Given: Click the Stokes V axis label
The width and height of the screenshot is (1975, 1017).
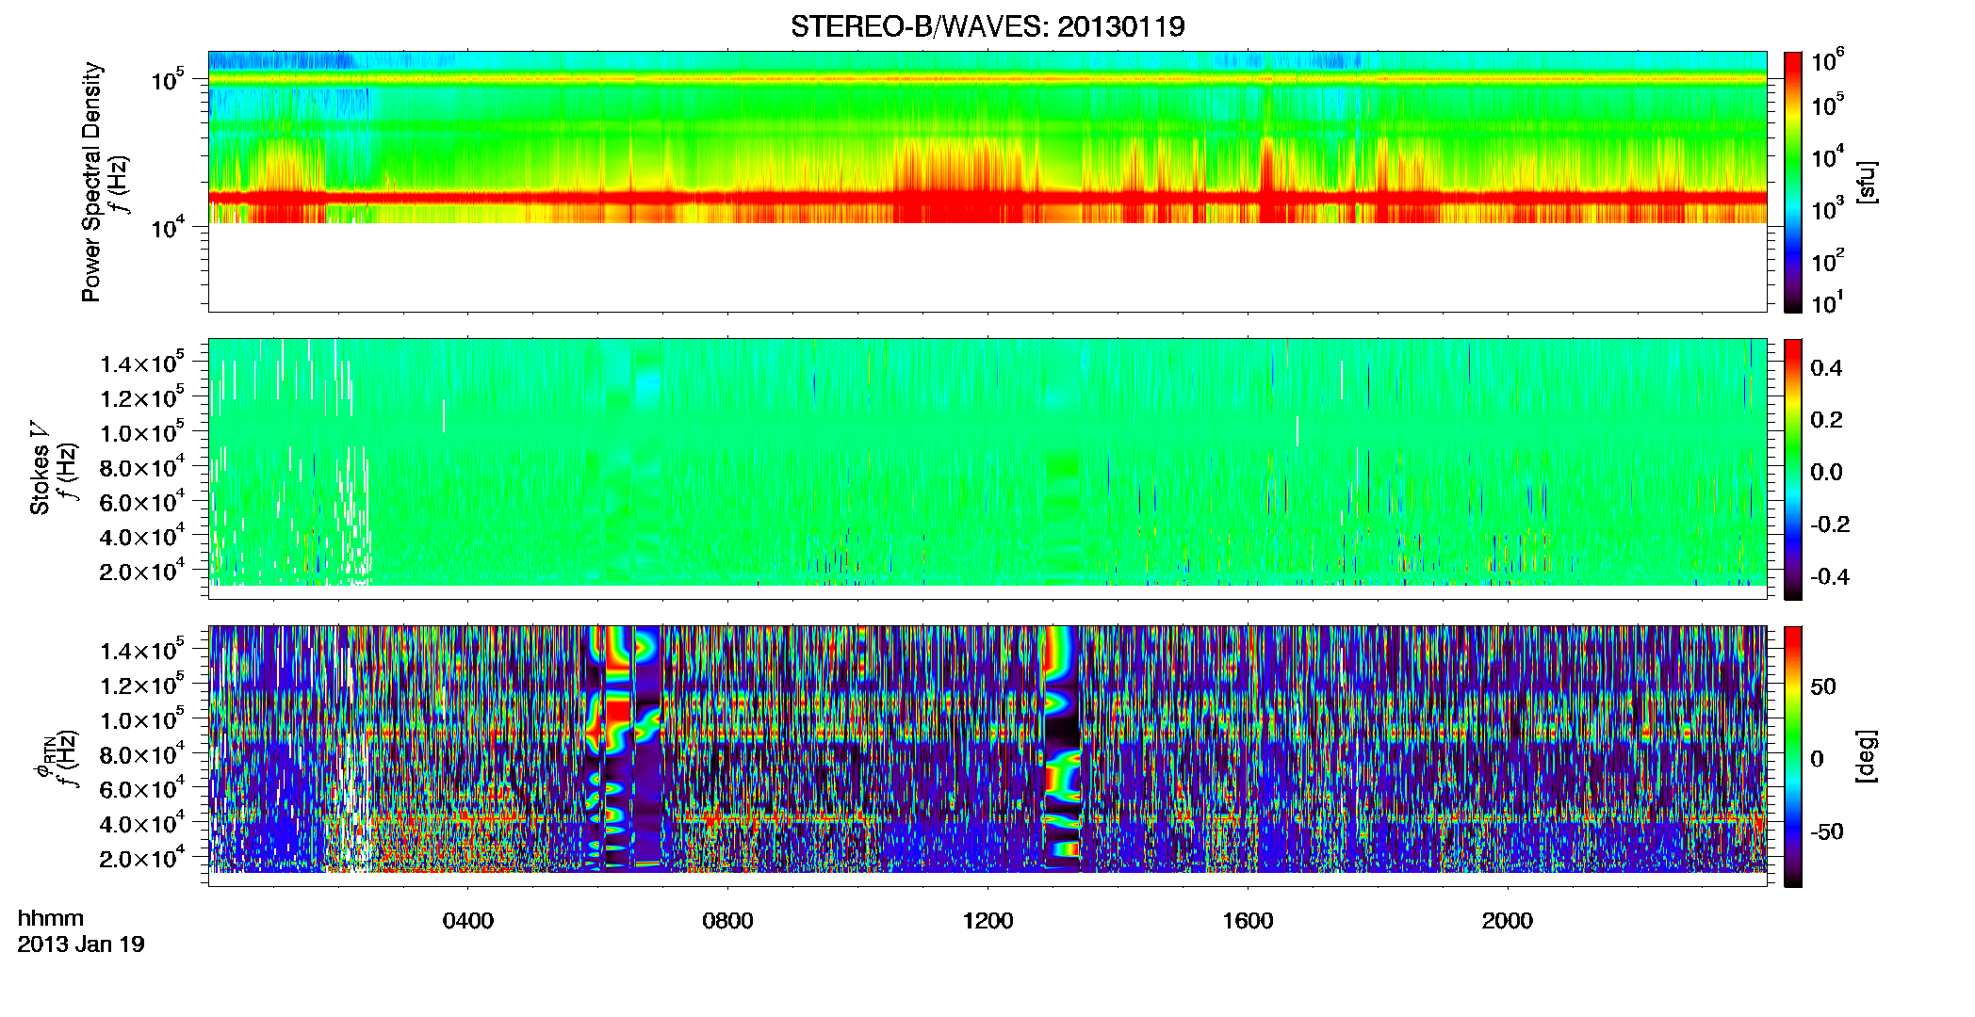Looking at the screenshot, I should (x=40, y=468).
